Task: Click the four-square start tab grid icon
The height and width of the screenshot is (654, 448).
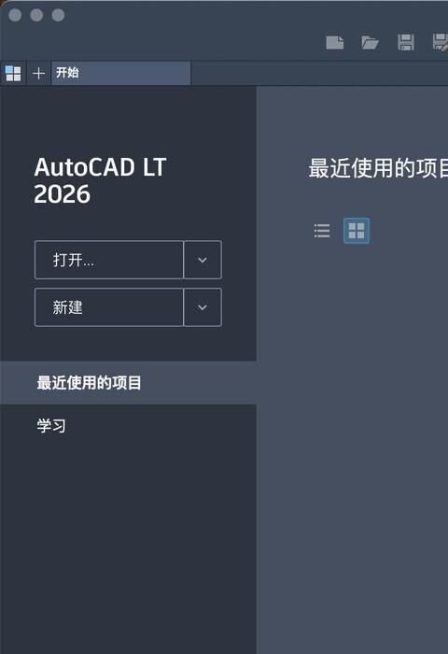Action: click(x=13, y=74)
